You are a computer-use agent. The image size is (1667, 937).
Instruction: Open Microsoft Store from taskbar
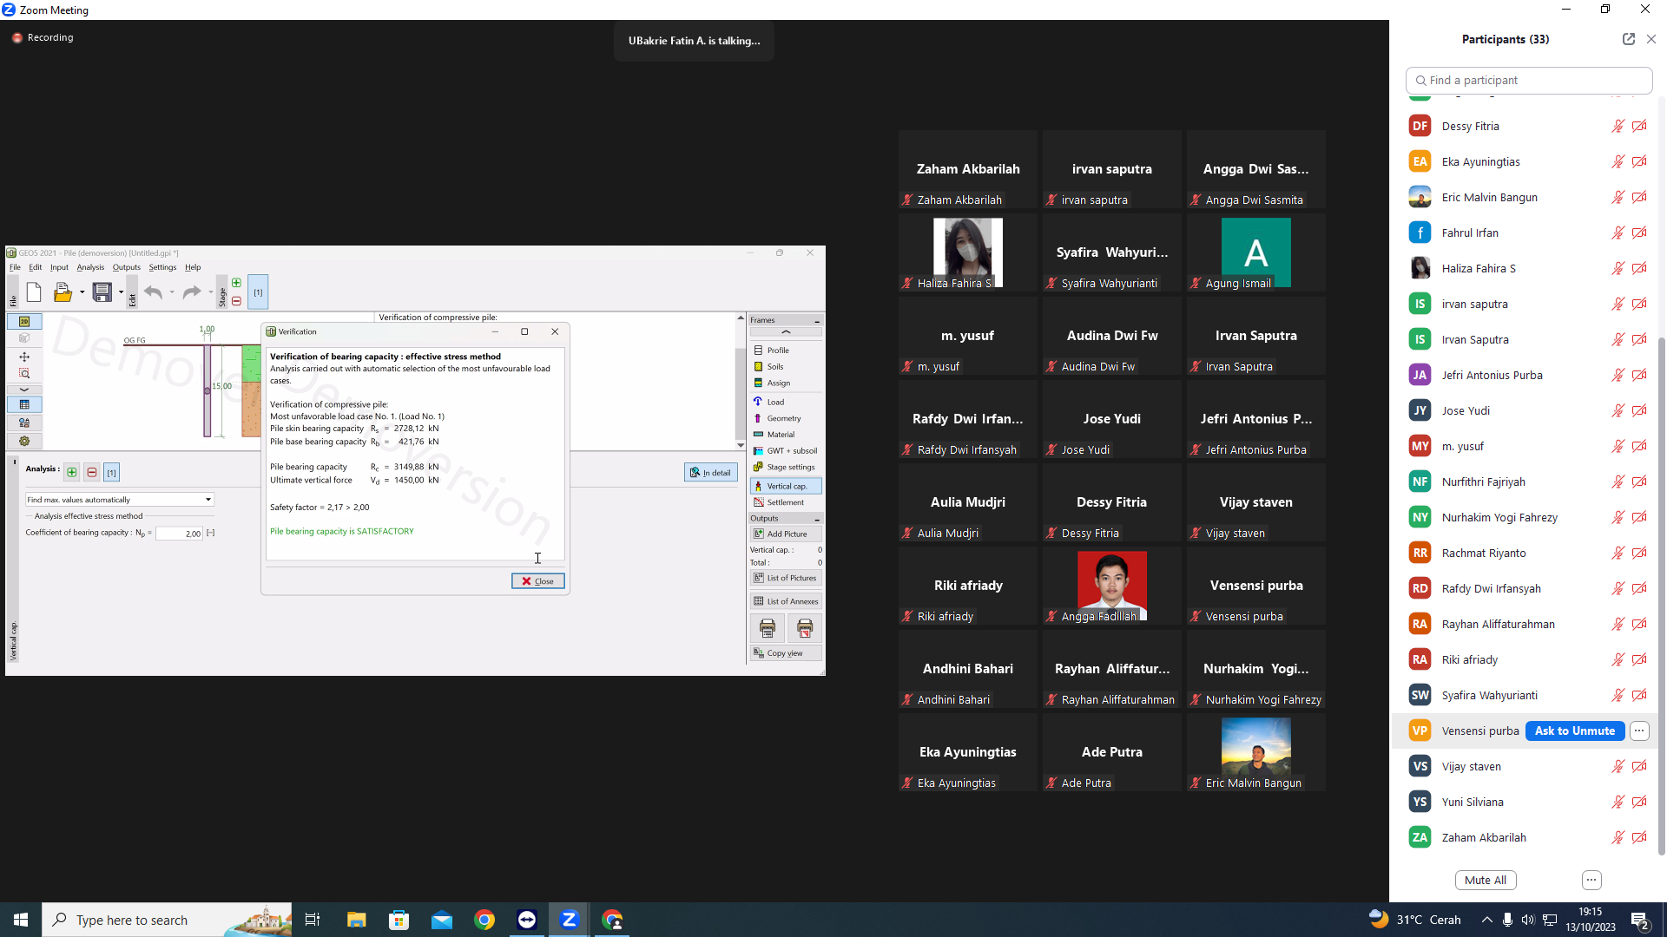tap(399, 920)
